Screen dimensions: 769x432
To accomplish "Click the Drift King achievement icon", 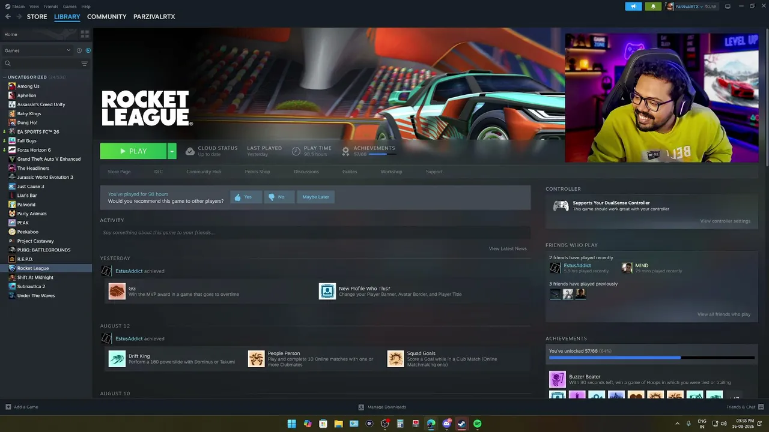I will 117,359.
